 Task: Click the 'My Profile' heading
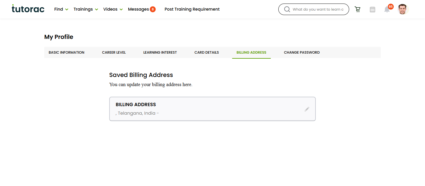pos(59,37)
